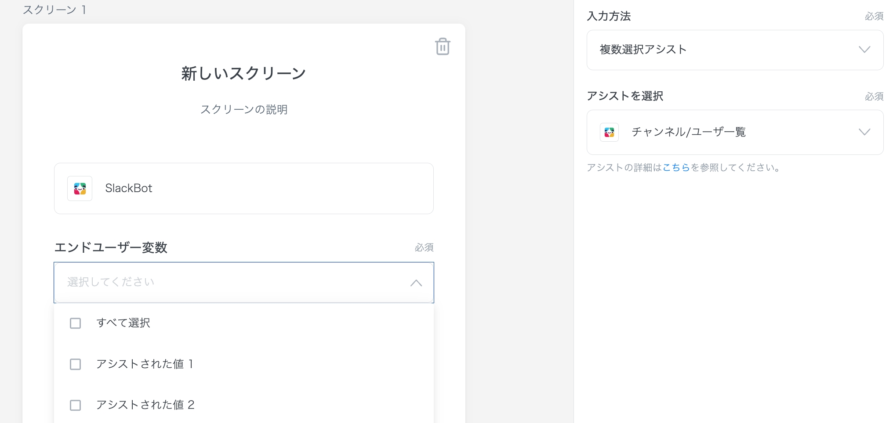Choose アシストされた値 2 option label
Screen dimensions: 893x423
point(145,405)
